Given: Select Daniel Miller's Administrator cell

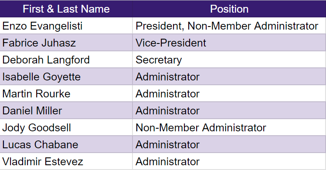Looking at the screenshot, I should click(229, 110).
